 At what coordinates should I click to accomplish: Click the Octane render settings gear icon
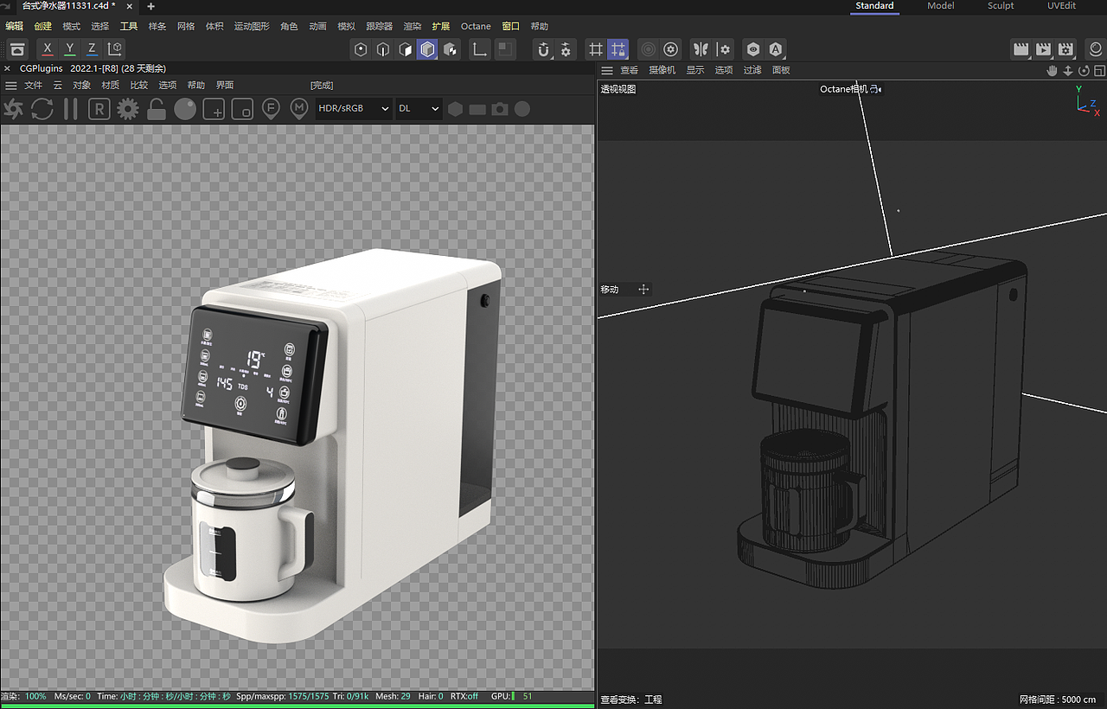pos(128,109)
